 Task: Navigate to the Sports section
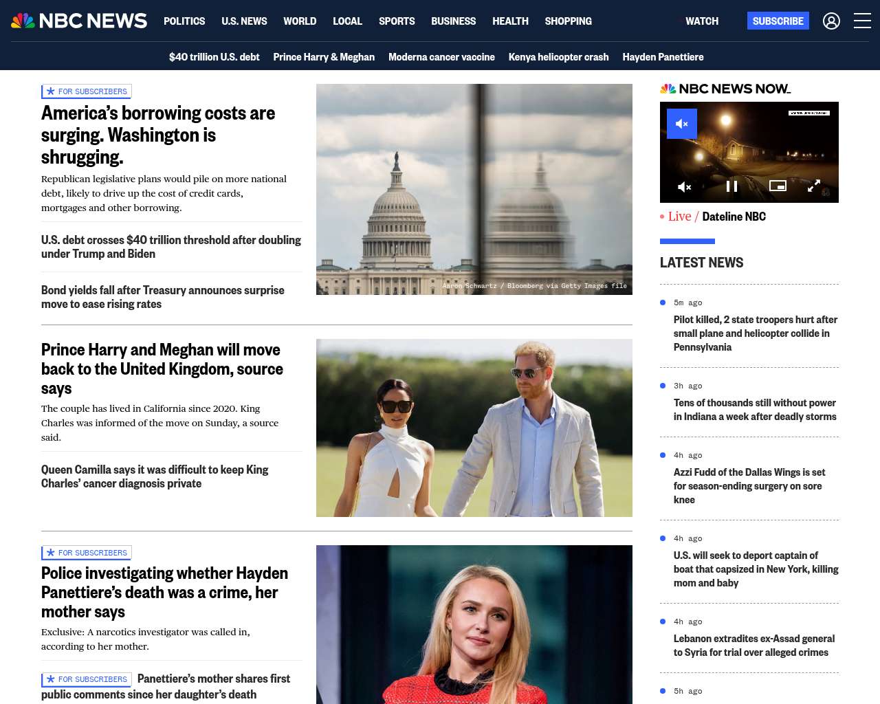coord(397,21)
